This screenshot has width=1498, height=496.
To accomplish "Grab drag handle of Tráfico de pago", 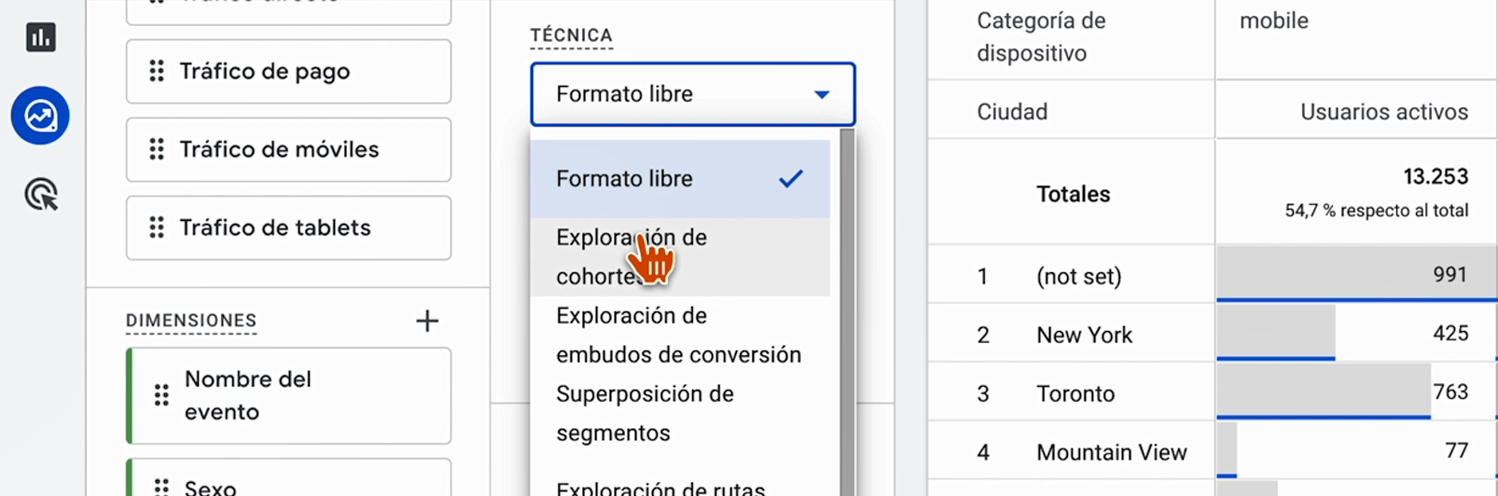I will pyautogui.click(x=157, y=72).
